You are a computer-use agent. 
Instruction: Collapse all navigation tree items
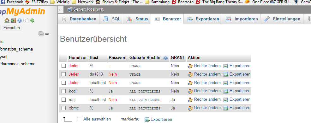(x=41, y=34)
